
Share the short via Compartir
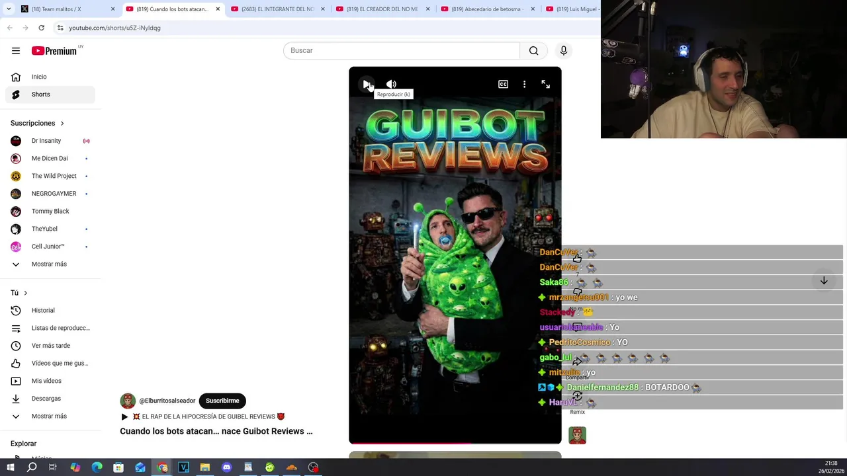click(577, 362)
